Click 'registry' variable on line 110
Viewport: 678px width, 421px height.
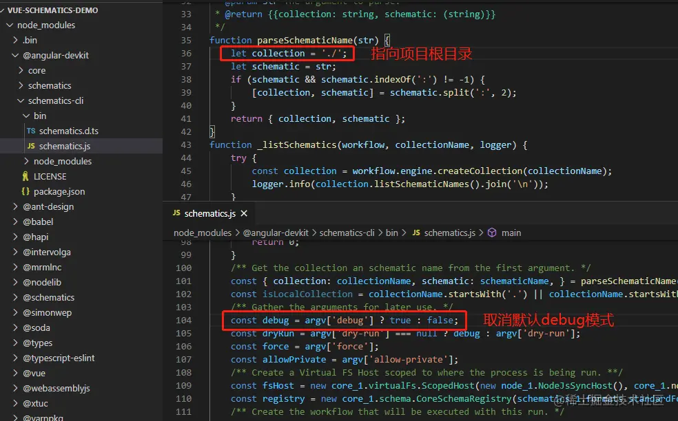click(283, 399)
